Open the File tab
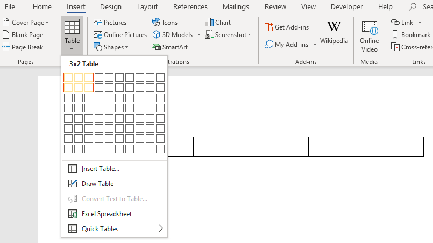 click(x=10, y=6)
